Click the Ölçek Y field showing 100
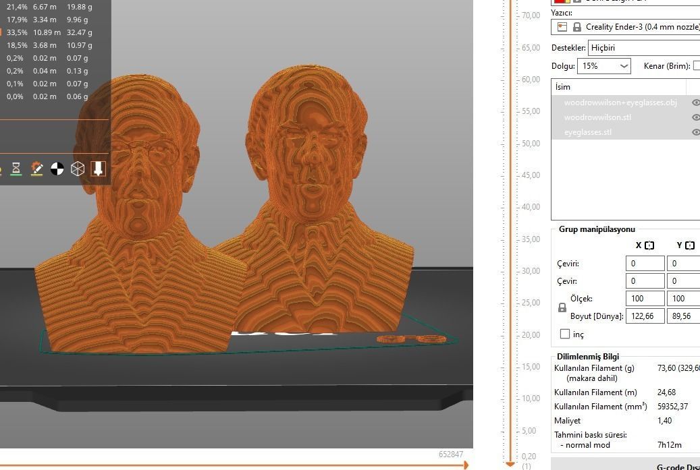 (684, 298)
